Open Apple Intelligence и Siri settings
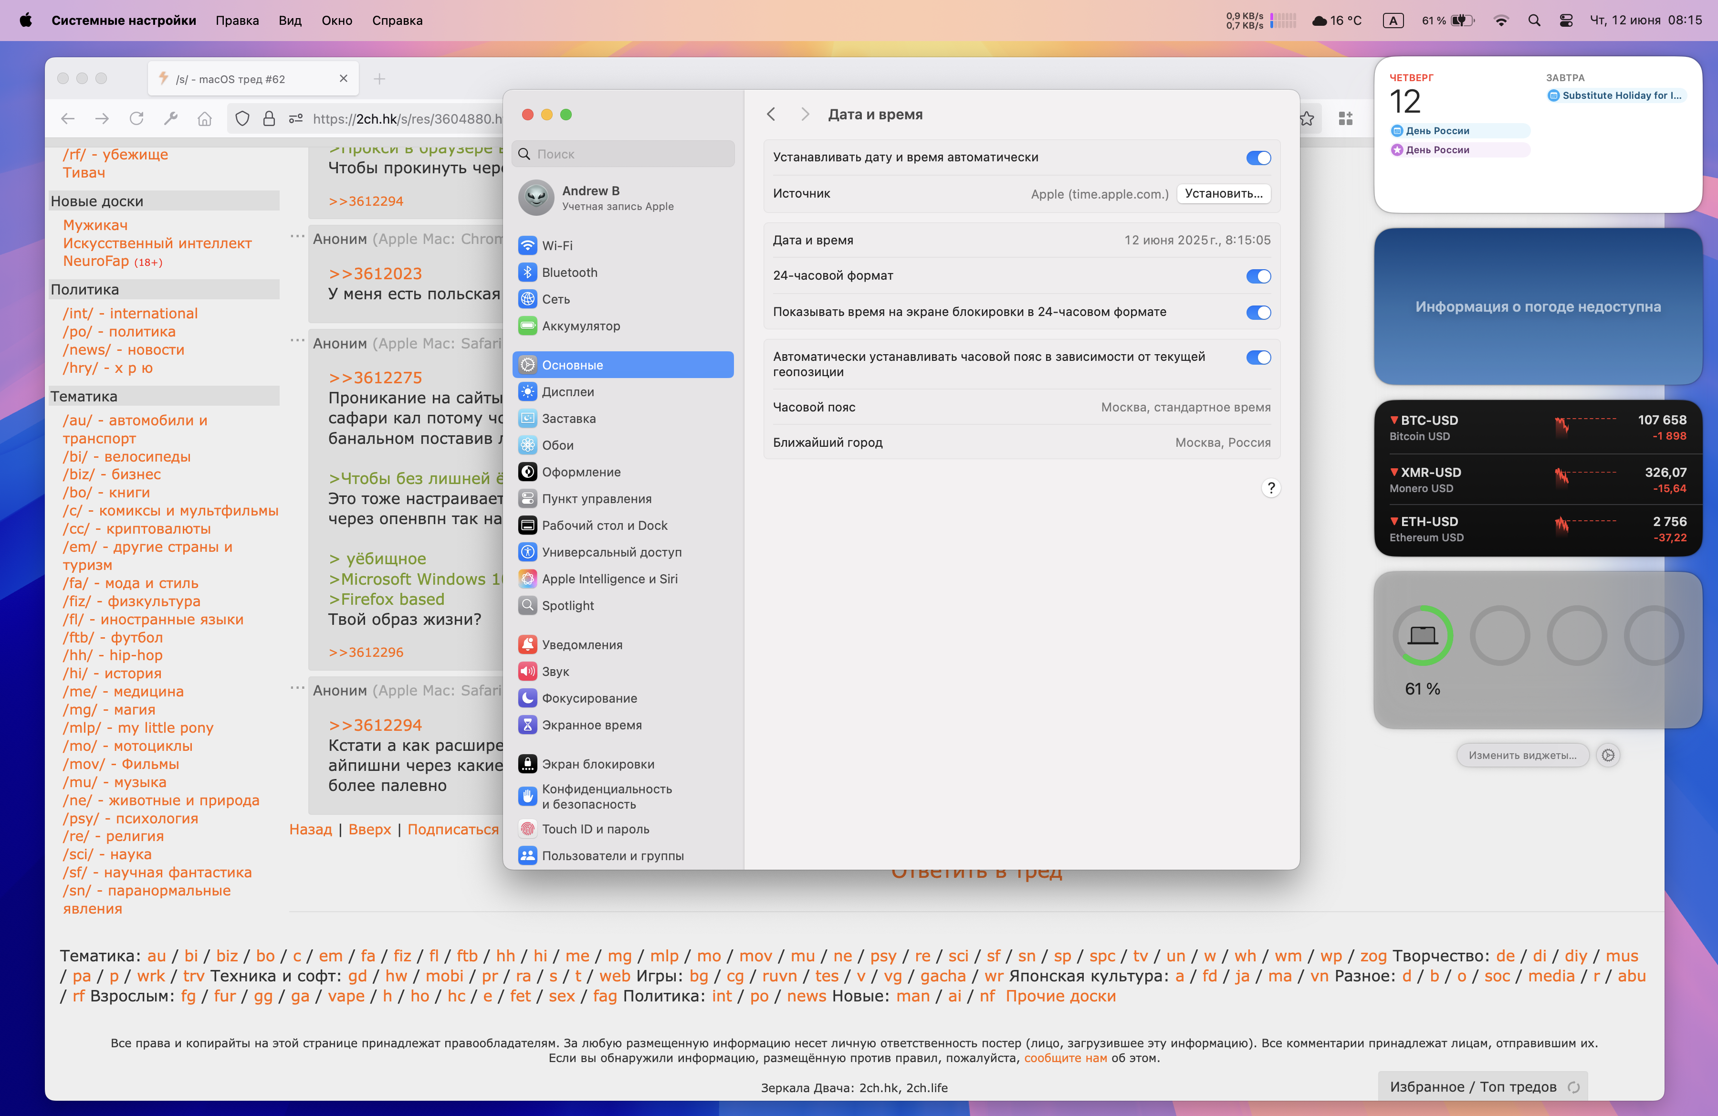 [x=609, y=578]
